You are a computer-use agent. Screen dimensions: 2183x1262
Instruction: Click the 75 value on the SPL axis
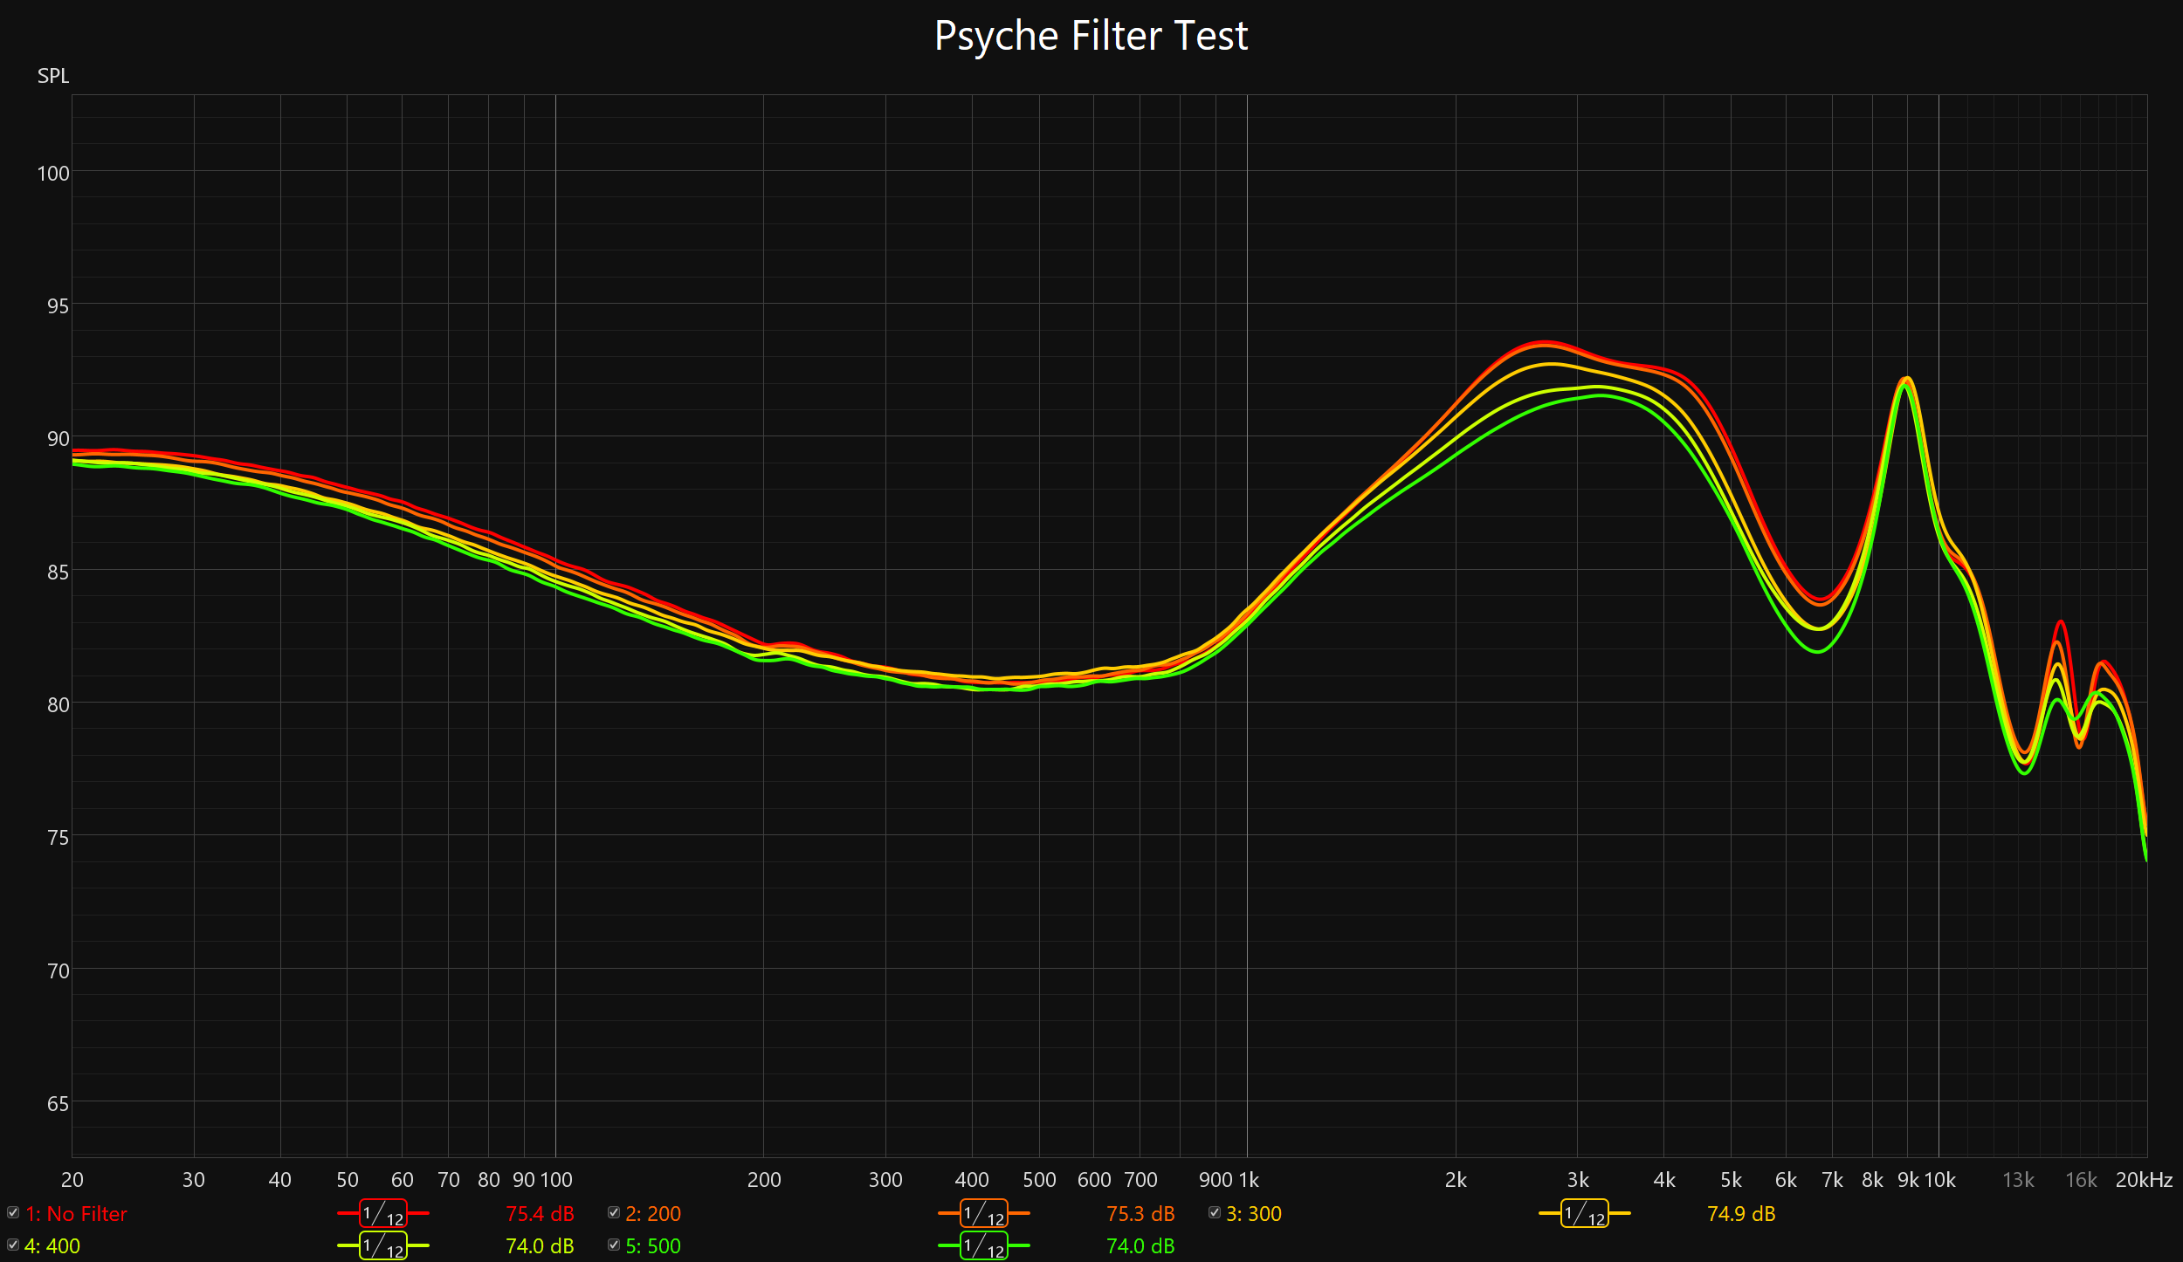pos(59,838)
